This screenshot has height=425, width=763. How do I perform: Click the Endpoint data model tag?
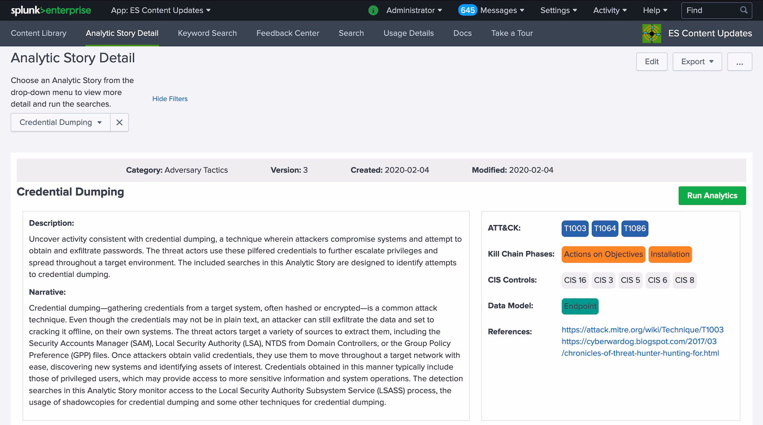pyautogui.click(x=580, y=306)
